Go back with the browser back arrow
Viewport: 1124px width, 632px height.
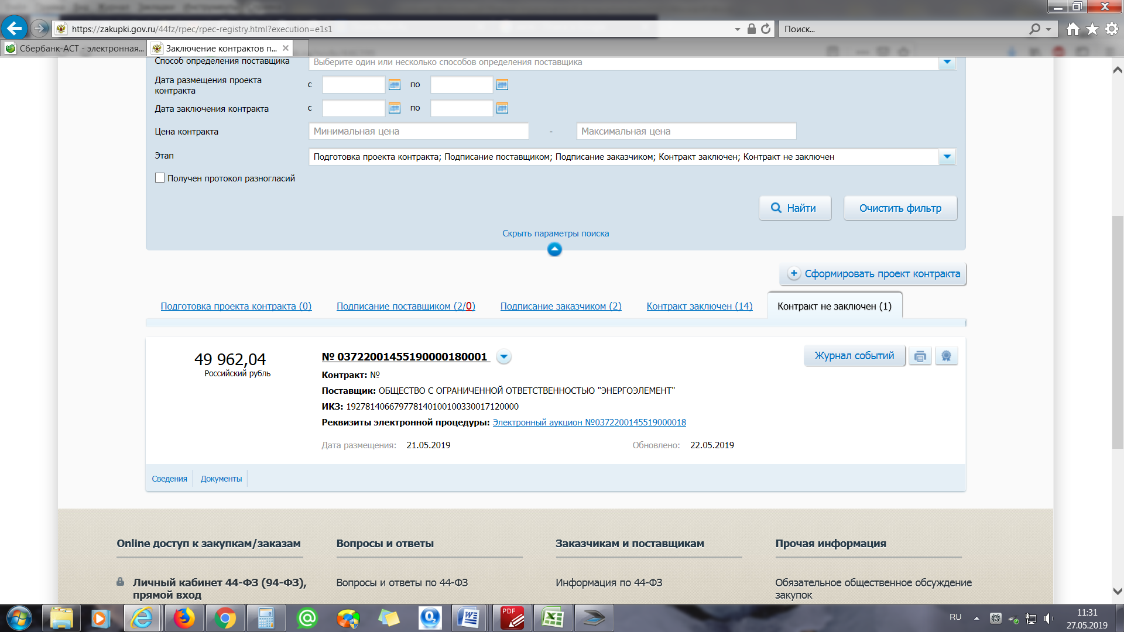tap(14, 28)
